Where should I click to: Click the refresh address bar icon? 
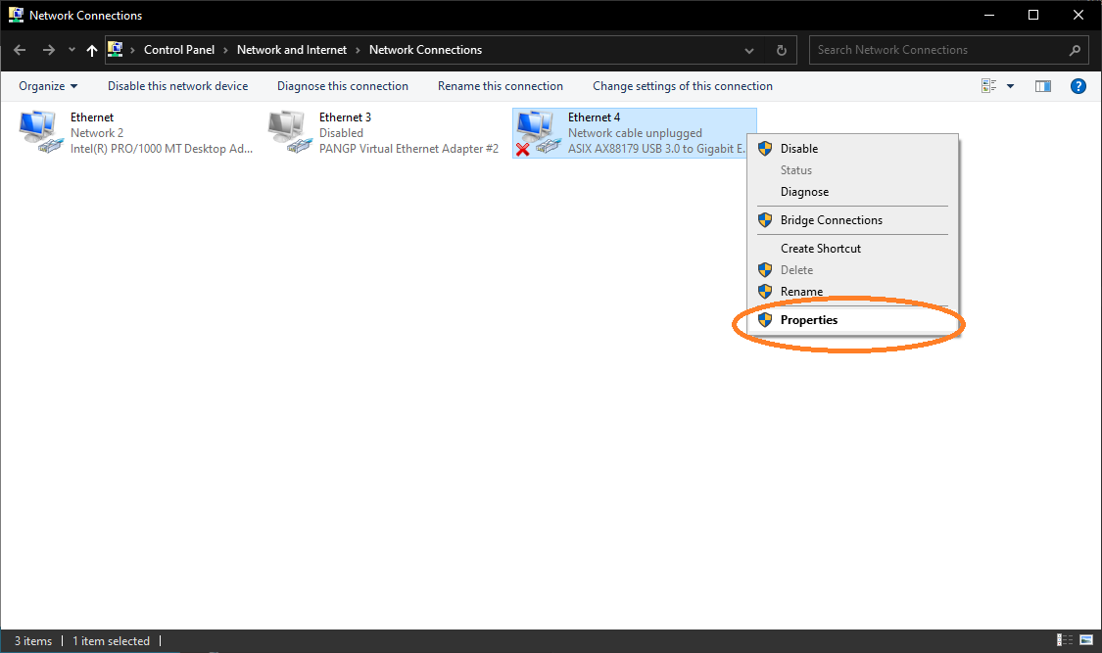click(x=781, y=50)
